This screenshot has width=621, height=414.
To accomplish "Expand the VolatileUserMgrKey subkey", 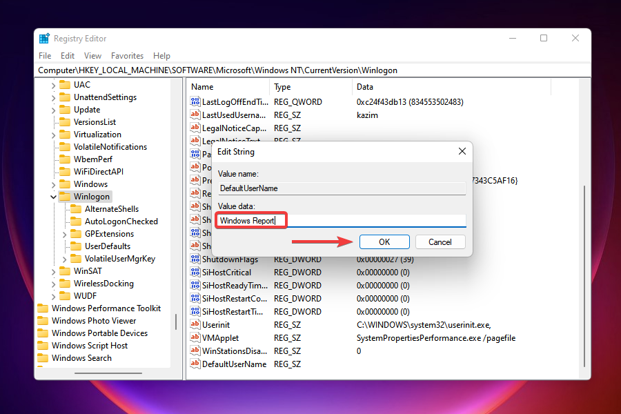I will click(x=64, y=259).
